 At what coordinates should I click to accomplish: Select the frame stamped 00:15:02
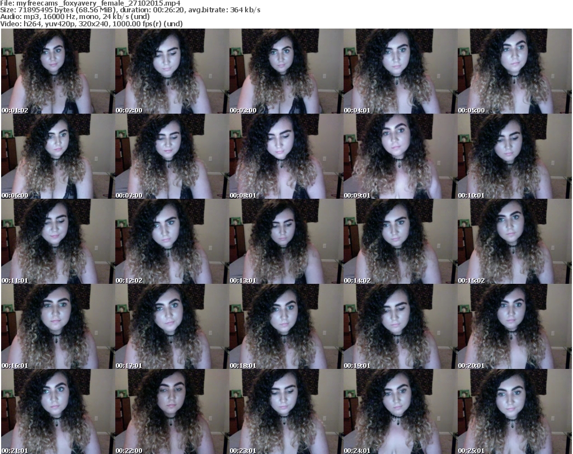pyautogui.click(x=515, y=242)
